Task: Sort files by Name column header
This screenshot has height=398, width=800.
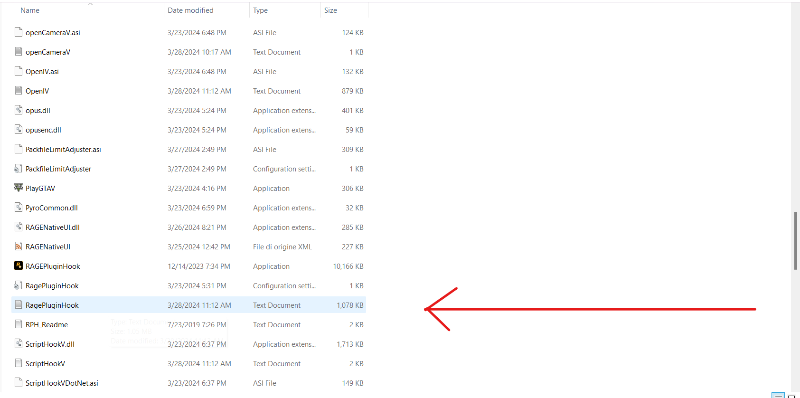Action: [x=30, y=10]
